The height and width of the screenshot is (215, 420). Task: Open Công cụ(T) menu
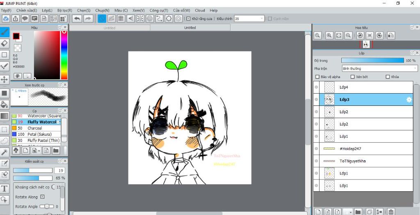(x=159, y=10)
